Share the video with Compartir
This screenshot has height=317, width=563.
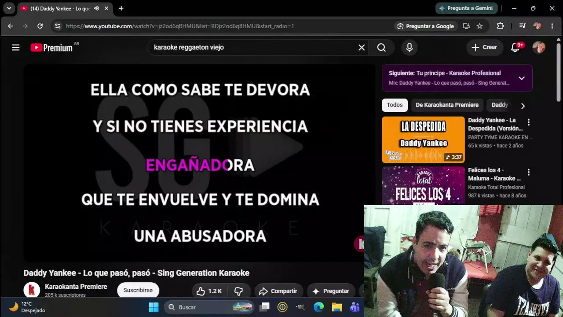pos(278,291)
